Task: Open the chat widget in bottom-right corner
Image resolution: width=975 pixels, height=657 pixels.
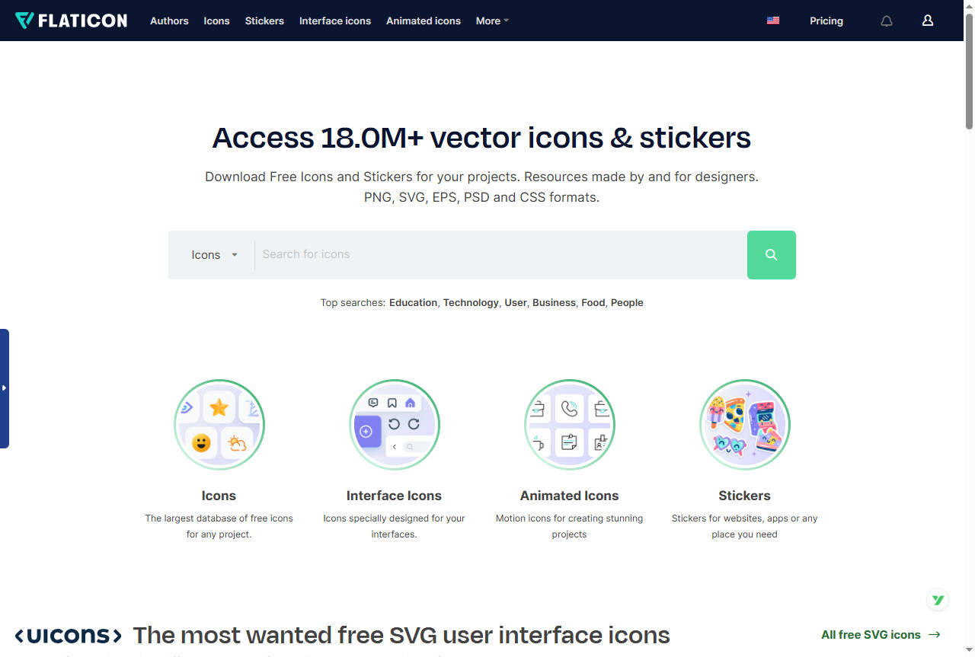Action: click(x=938, y=600)
